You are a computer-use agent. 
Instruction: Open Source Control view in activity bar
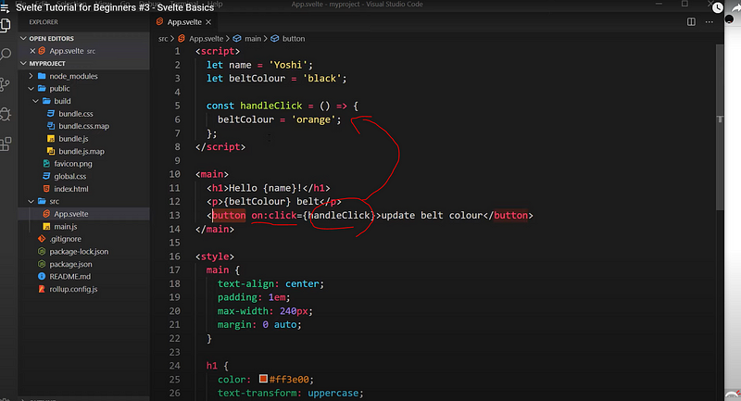(6, 84)
